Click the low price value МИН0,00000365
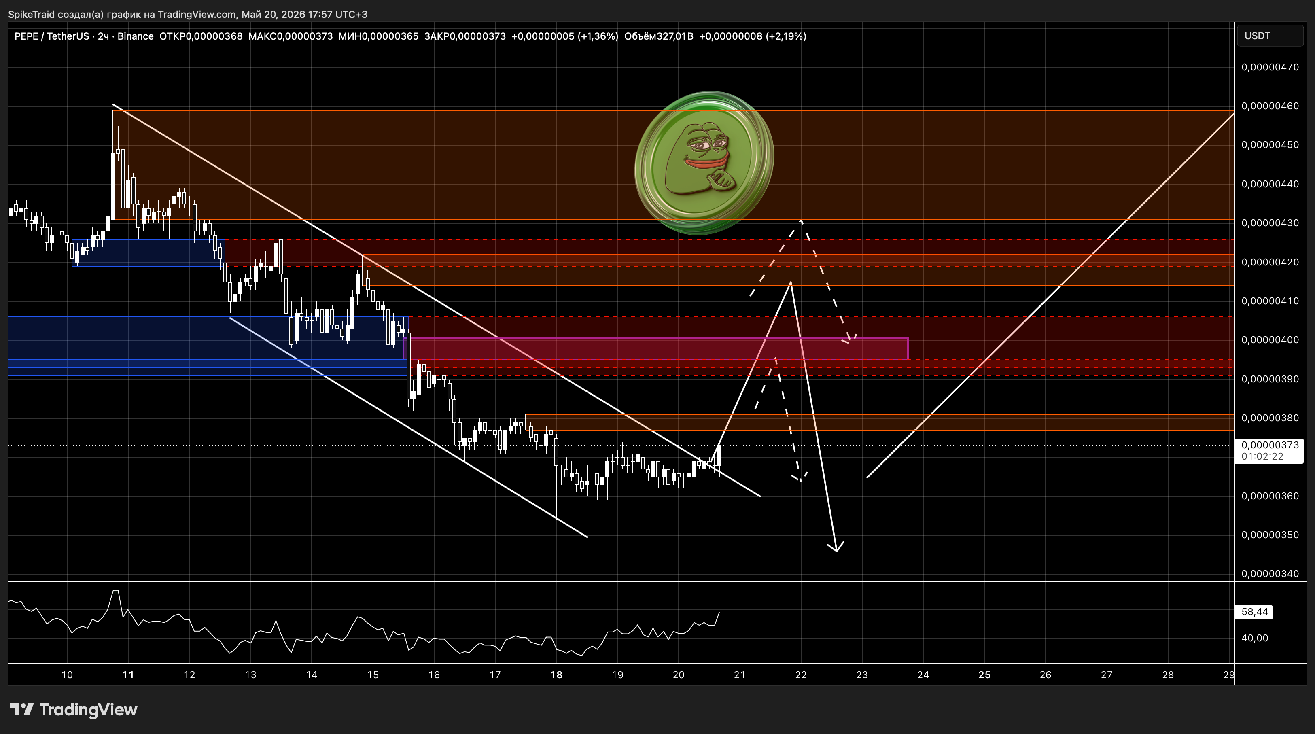 378,36
